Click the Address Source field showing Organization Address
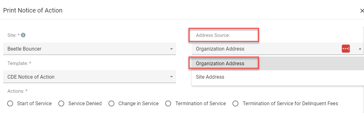 (278, 49)
